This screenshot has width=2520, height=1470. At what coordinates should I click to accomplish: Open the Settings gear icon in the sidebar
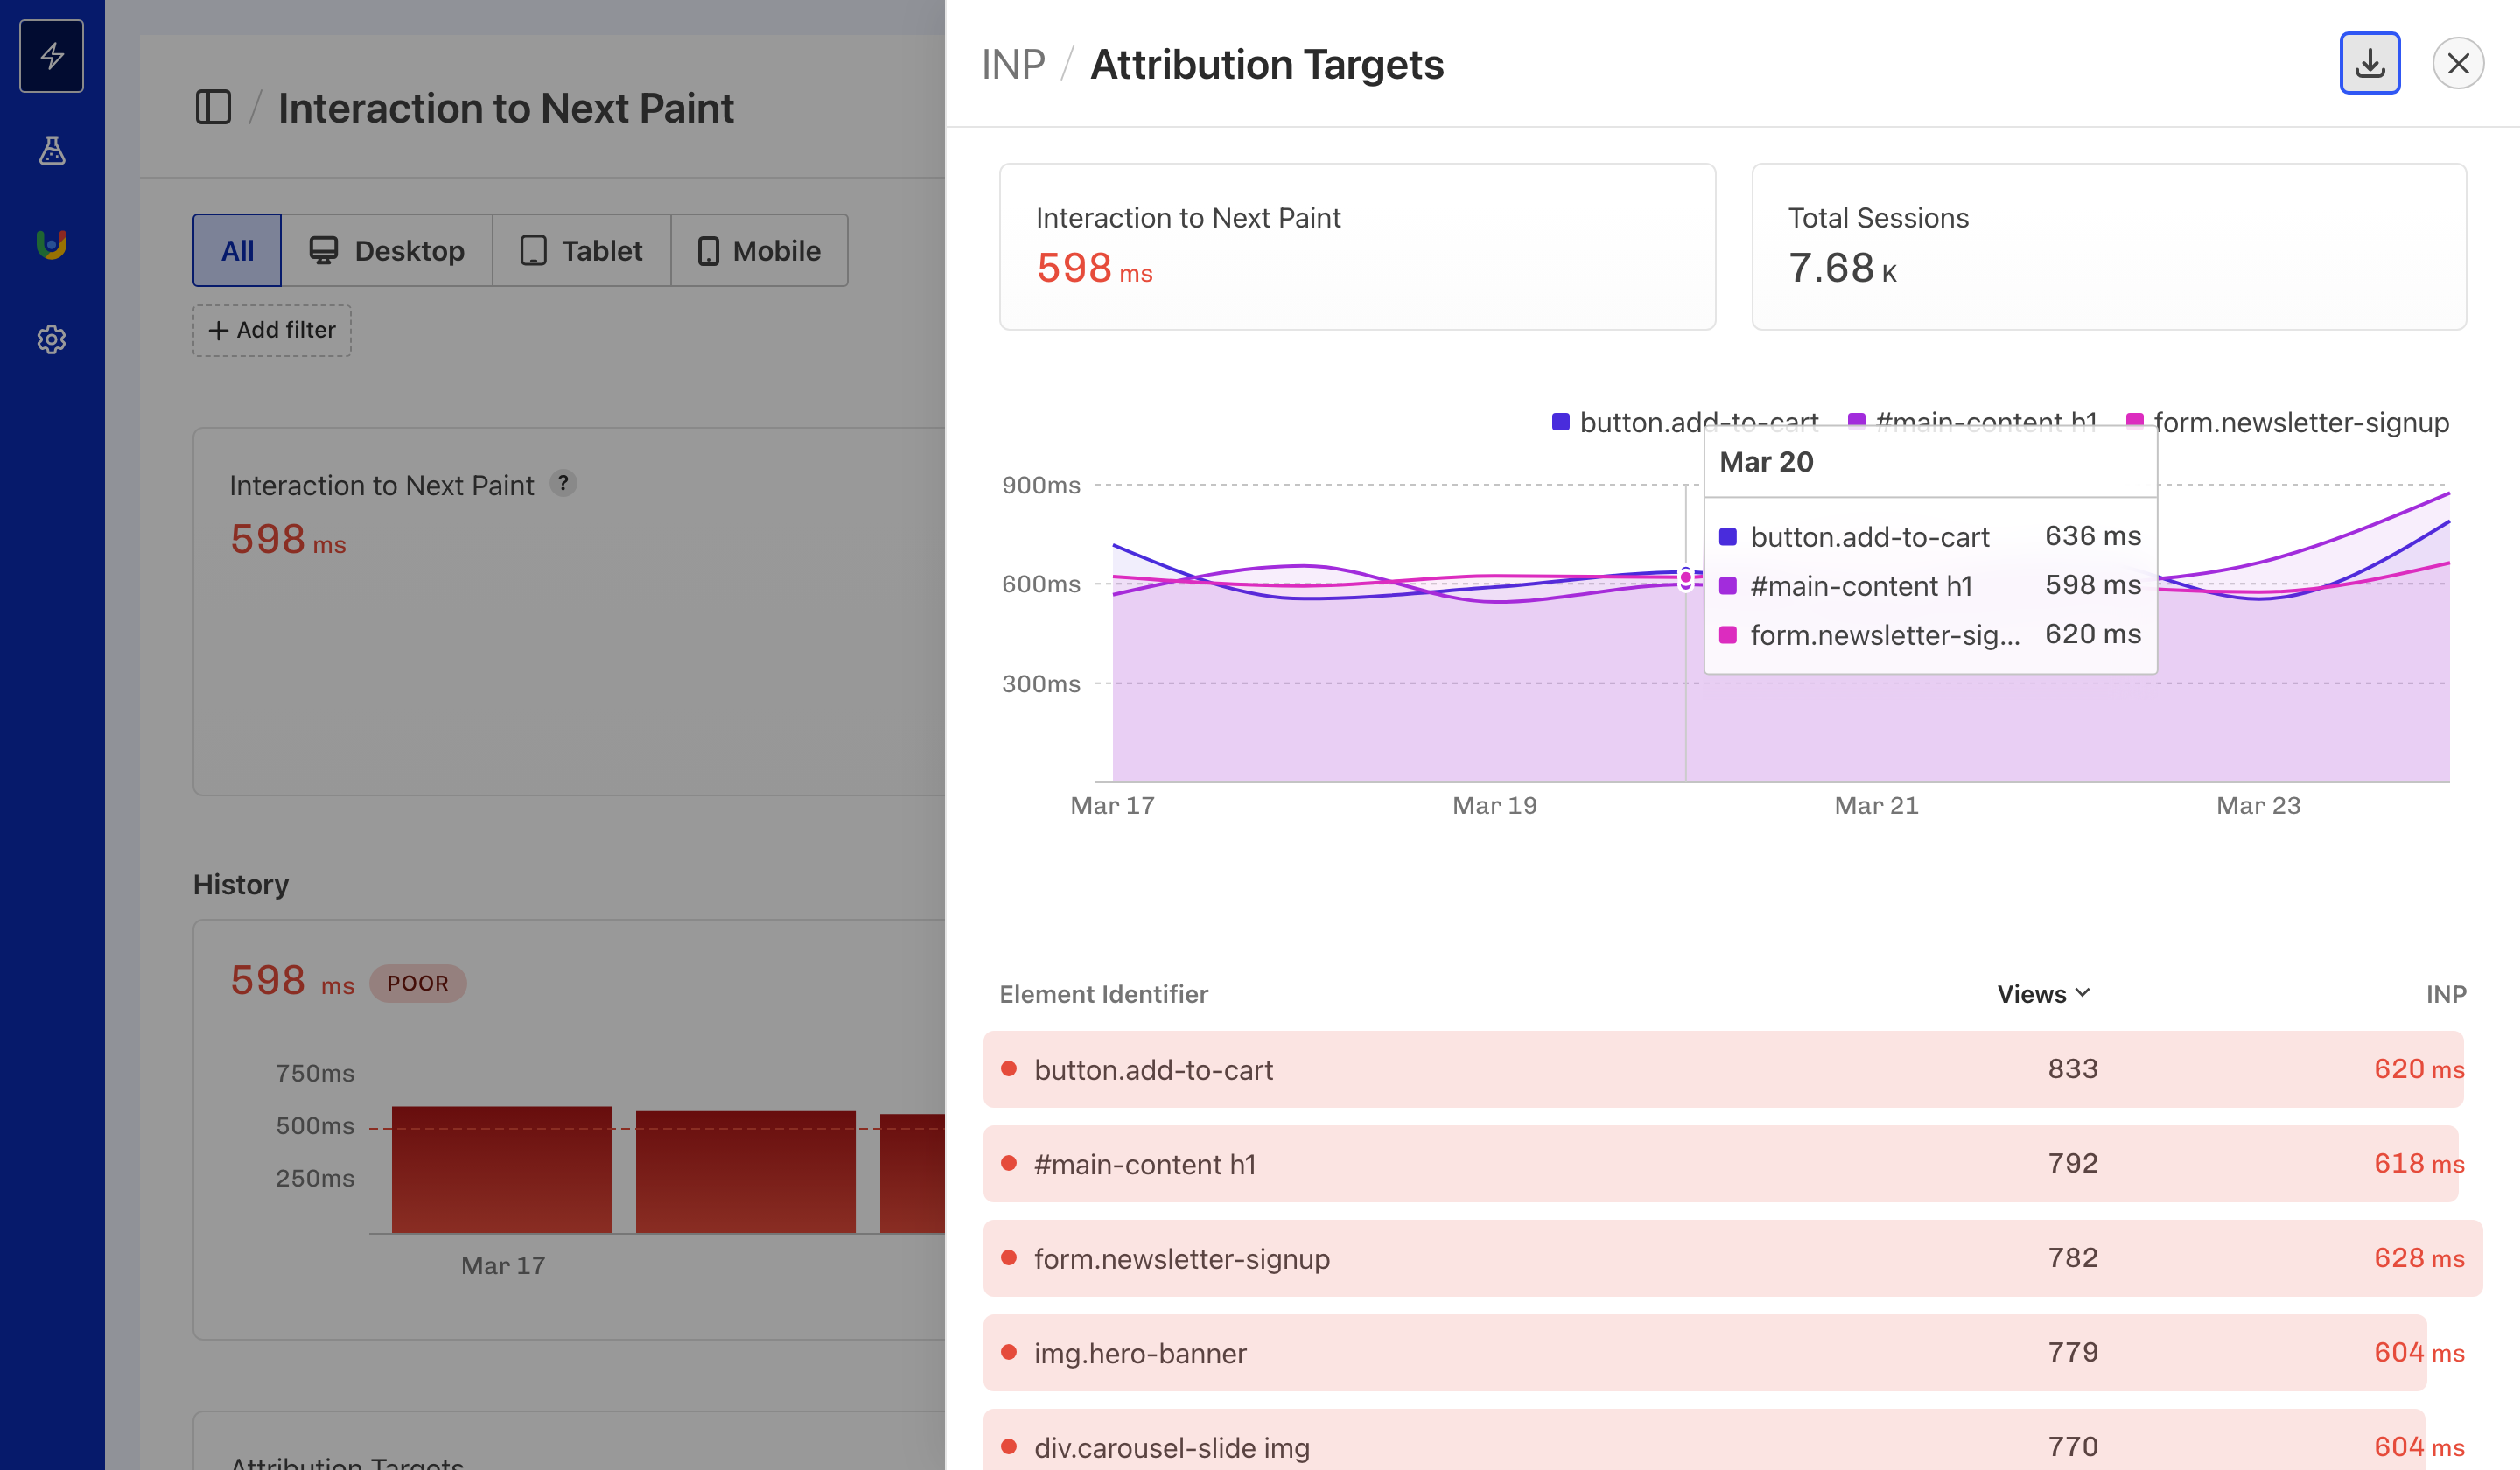tap(51, 339)
